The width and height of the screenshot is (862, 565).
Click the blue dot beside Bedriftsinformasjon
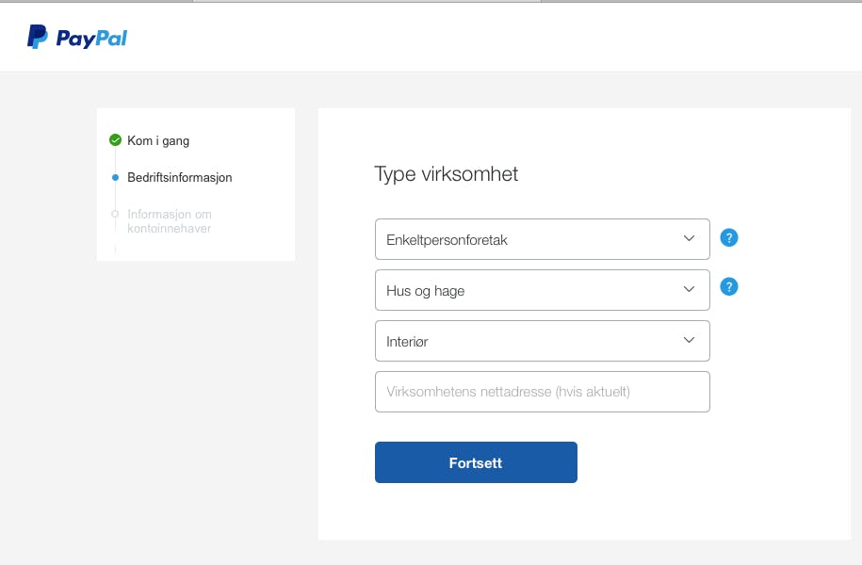(x=115, y=178)
